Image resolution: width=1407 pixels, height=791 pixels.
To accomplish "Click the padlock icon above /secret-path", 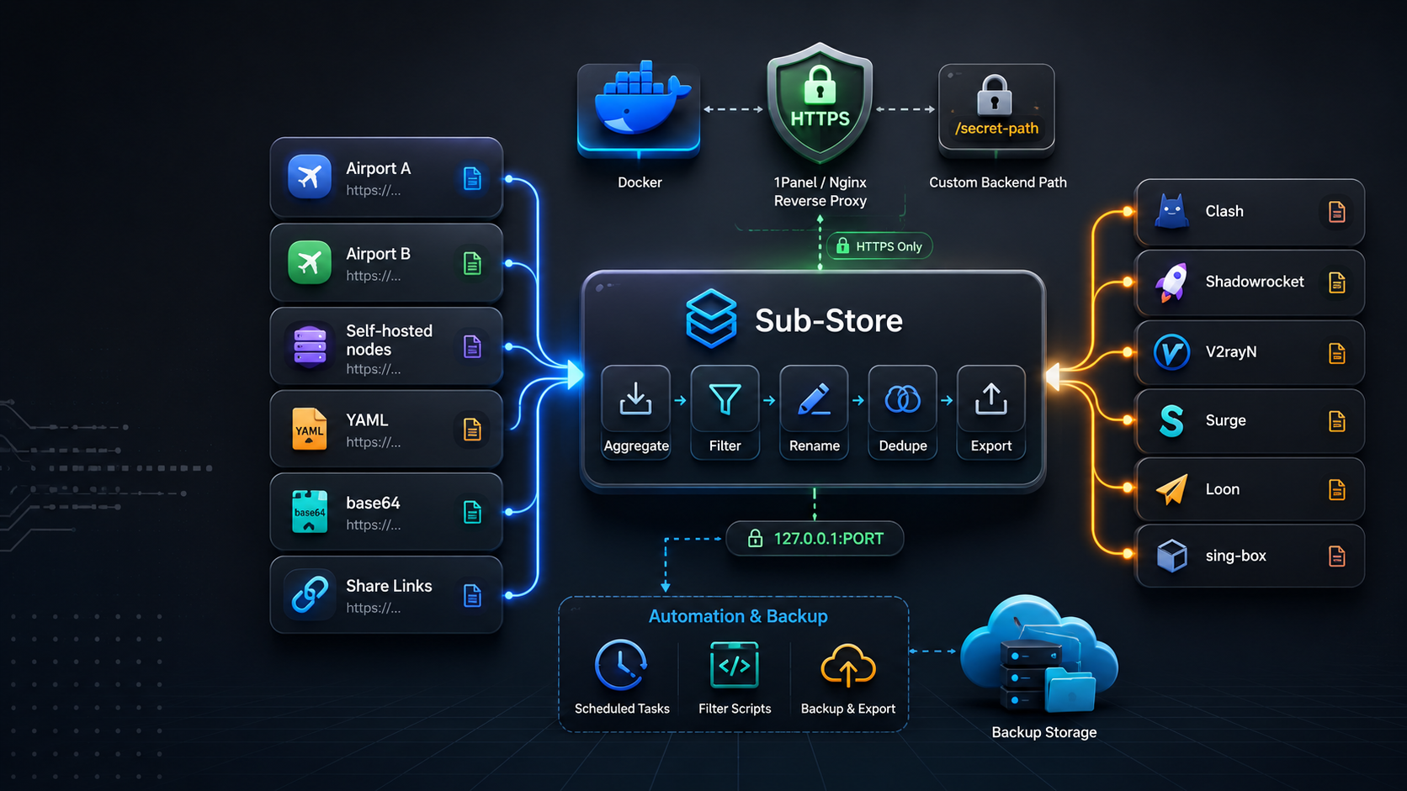I will 994,94.
